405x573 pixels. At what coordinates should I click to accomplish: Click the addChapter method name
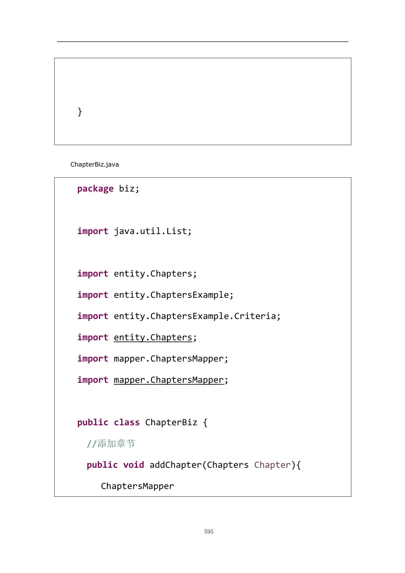pyautogui.click(x=176, y=465)
